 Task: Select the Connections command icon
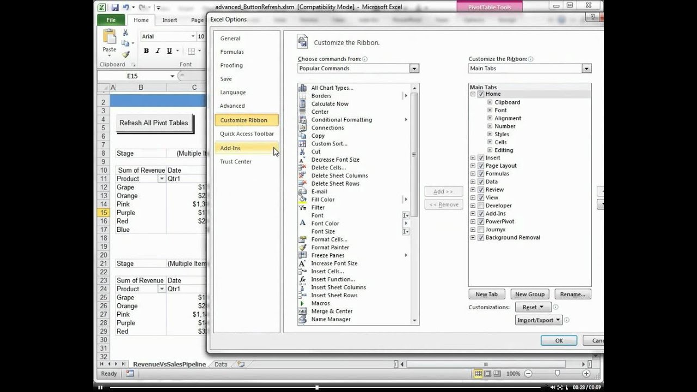pos(303,127)
